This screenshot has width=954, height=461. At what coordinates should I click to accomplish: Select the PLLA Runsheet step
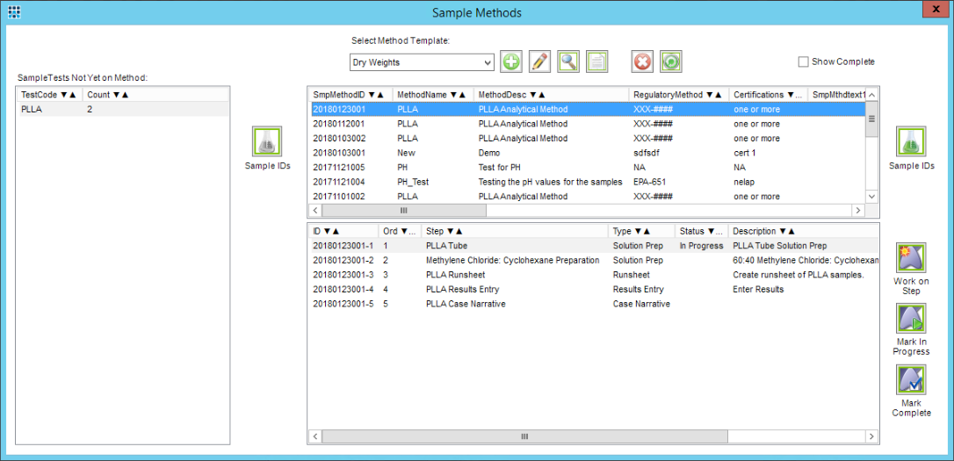594,275
